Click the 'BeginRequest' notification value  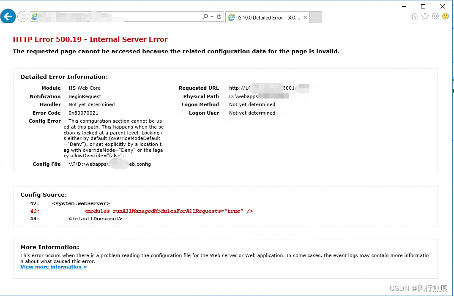(x=85, y=96)
